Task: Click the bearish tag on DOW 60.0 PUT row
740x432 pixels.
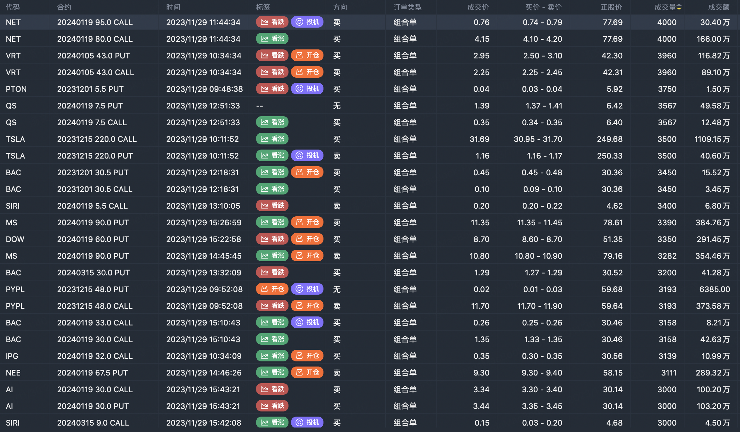Action: coord(272,239)
